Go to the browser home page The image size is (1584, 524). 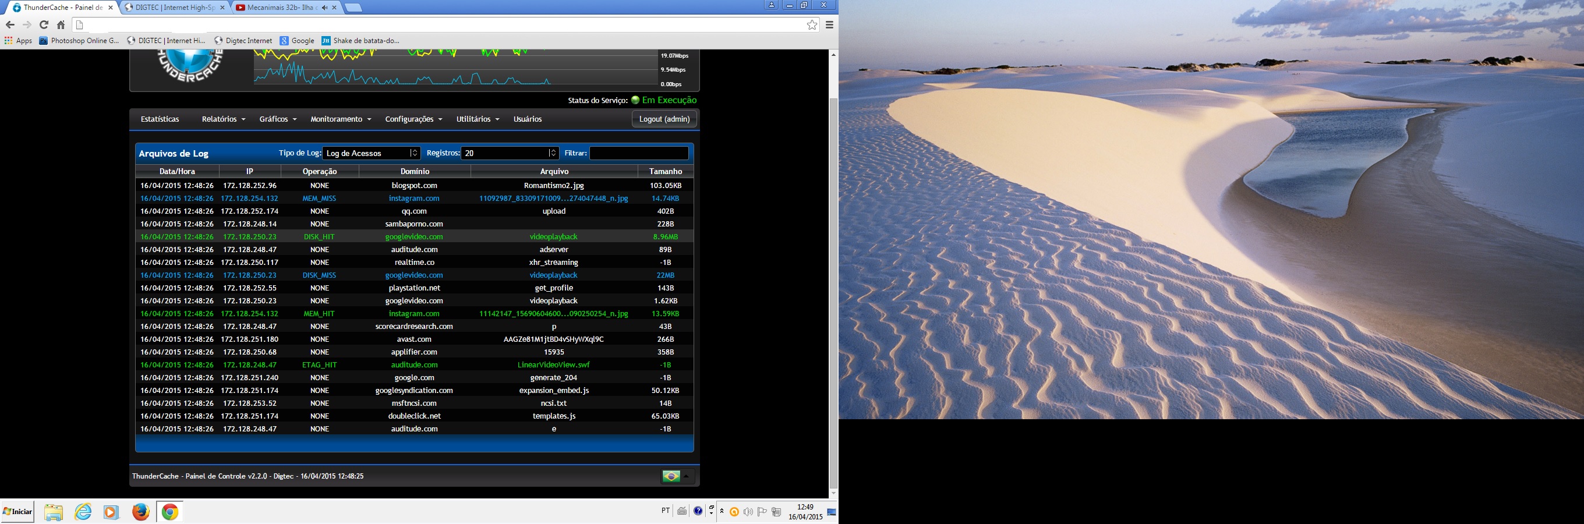(61, 24)
